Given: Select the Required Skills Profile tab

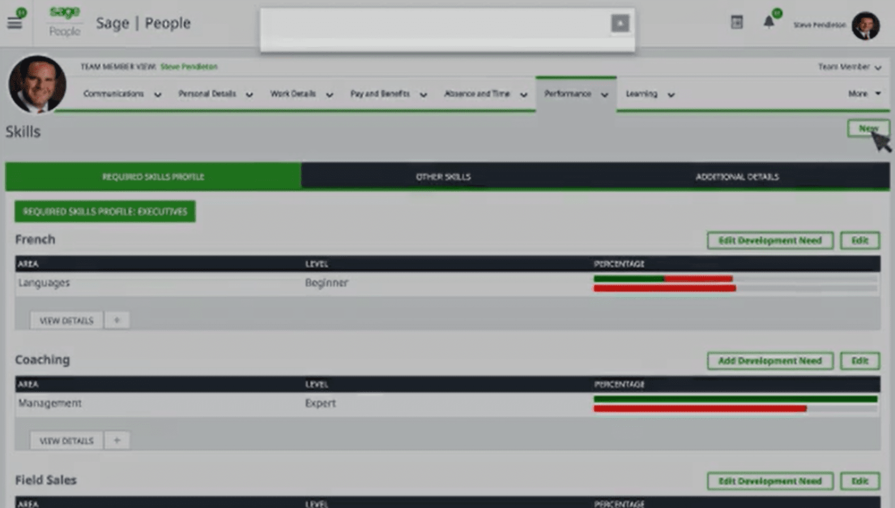Looking at the screenshot, I should click(x=153, y=177).
